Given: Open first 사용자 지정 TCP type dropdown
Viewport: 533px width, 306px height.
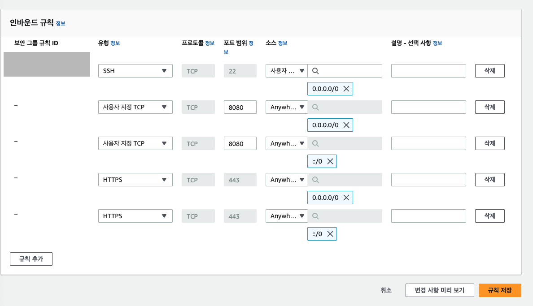Looking at the screenshot, I should [135, 108].
